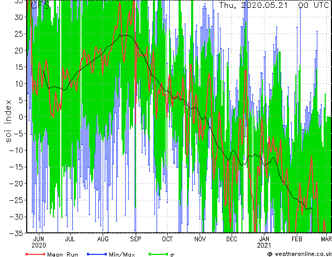Click the JUN month label on x-axis

[39, 239]
